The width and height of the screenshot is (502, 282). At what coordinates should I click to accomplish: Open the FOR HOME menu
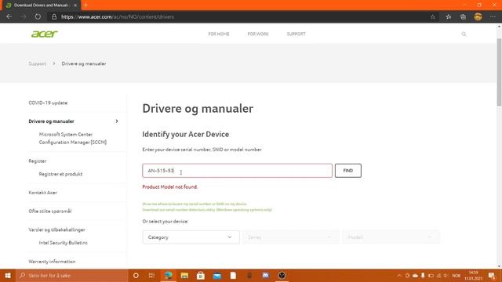click(219, 34)
